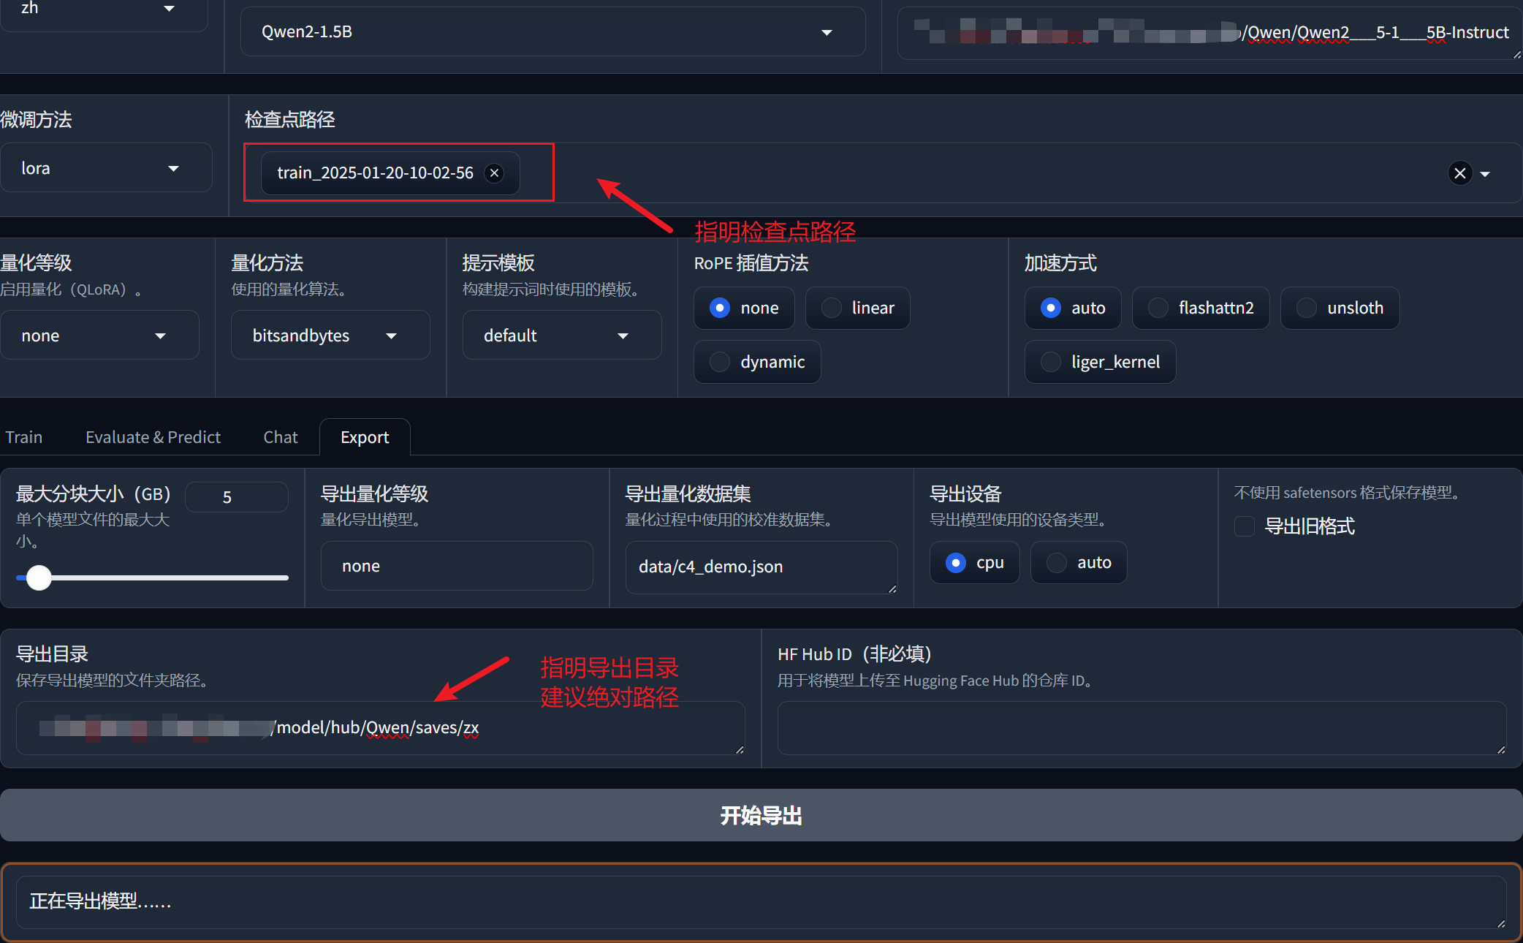Choose flashattn2 acceleration method

1158,308
